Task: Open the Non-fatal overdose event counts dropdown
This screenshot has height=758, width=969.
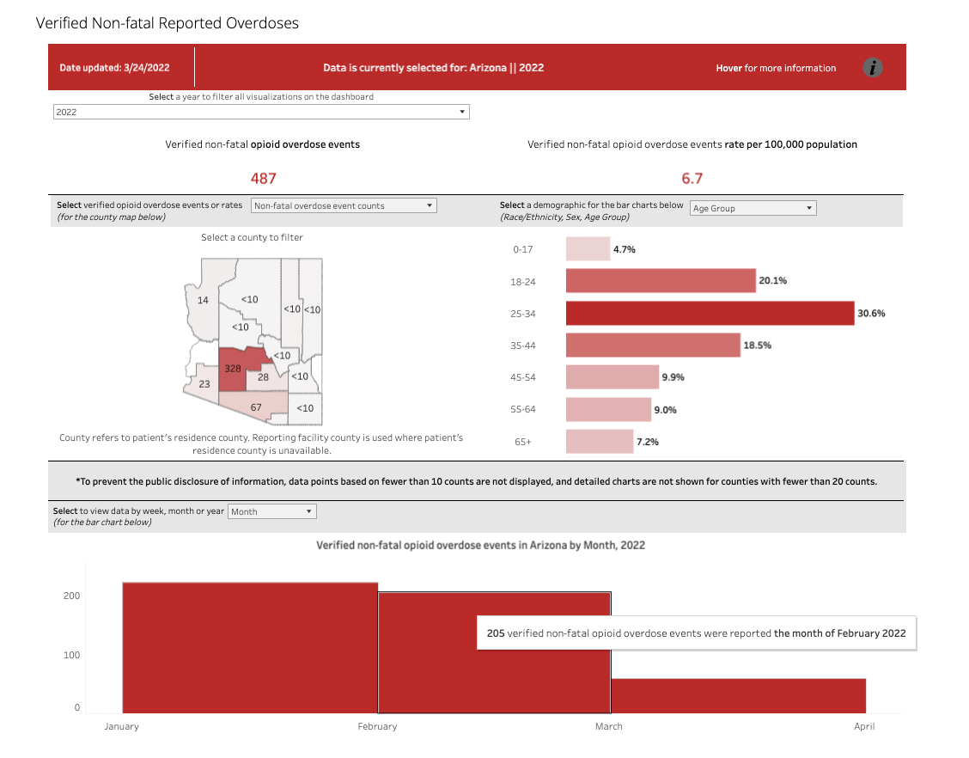Action: coord(344,206)
